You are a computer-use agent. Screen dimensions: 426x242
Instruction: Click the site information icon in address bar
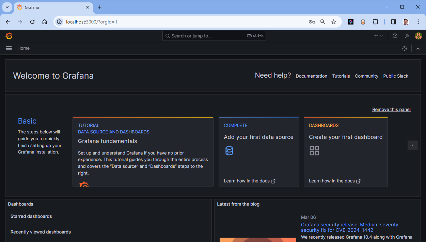pos(59,22)
